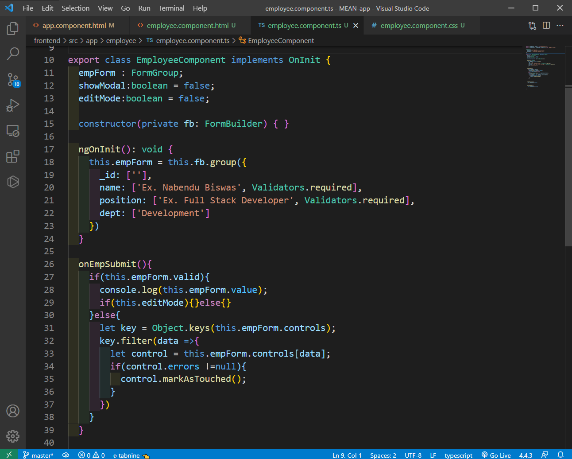Image resolution: width=572 pixels, height=459 pixels.
Task: Click showModal property on line 12
Action: tap(102, 86)
